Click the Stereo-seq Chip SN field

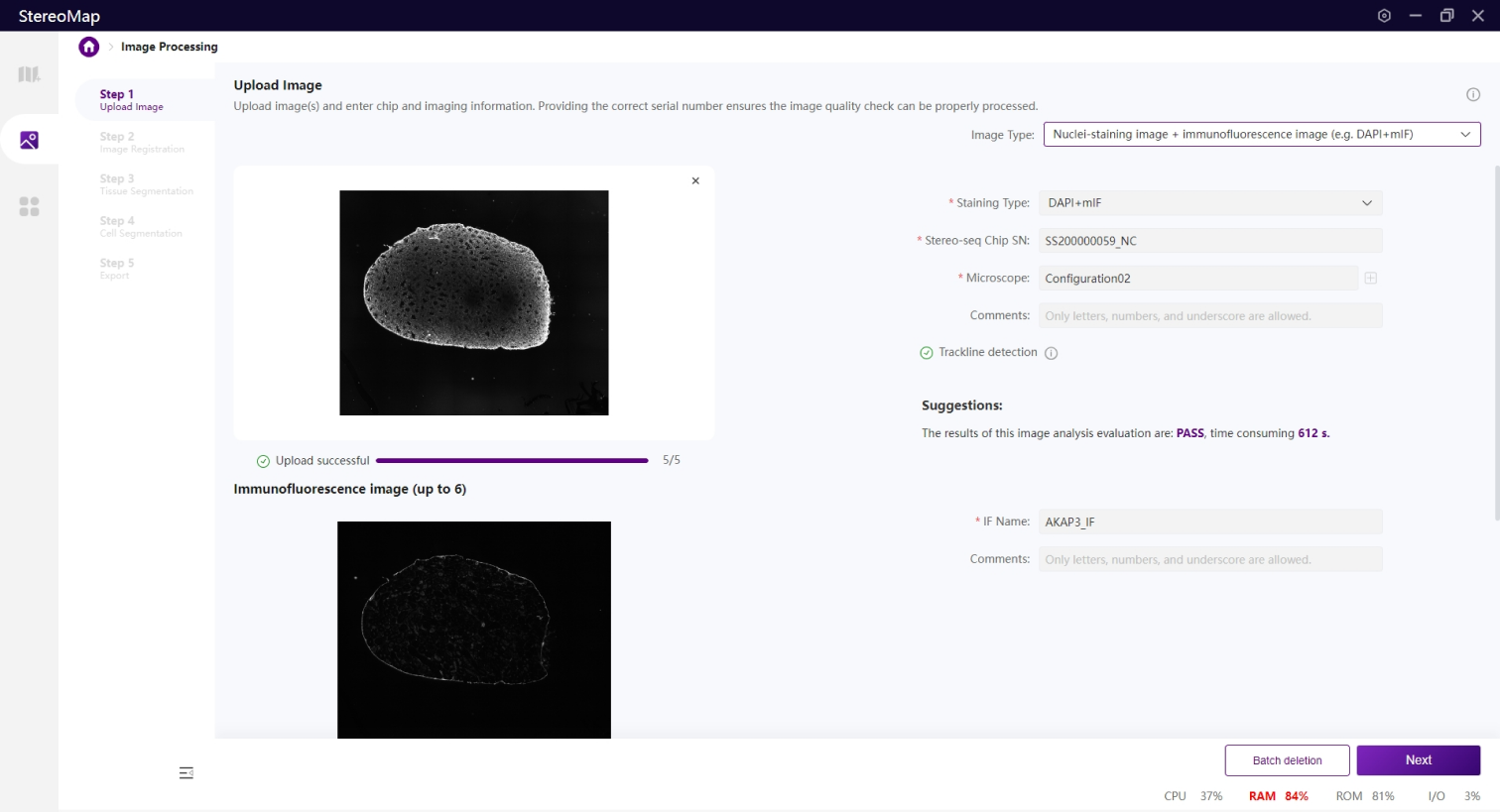(1209, 241)
